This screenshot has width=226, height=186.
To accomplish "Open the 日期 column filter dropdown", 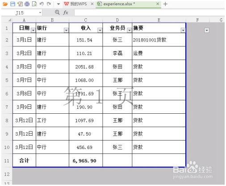I will (x=33, y=30).
